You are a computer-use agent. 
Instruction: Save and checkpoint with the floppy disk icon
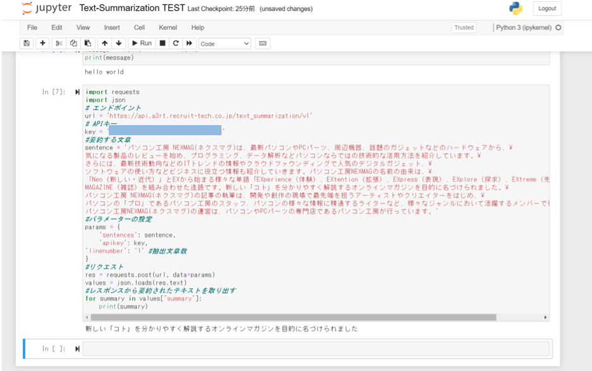point(27,44)
